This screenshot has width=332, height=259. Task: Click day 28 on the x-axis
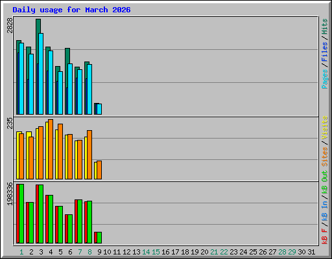(x=282, y=252)
